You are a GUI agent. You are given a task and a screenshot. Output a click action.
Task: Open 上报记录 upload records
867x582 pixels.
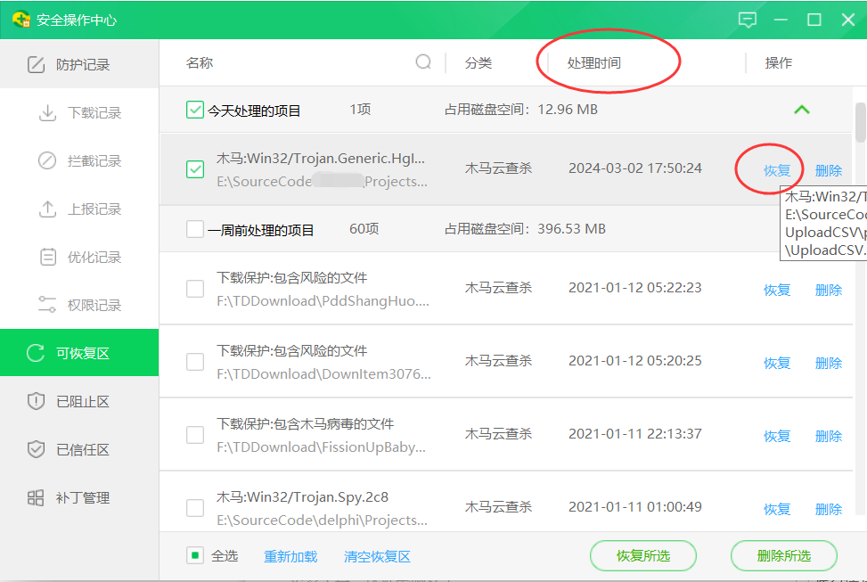click(x=94, y=209)
